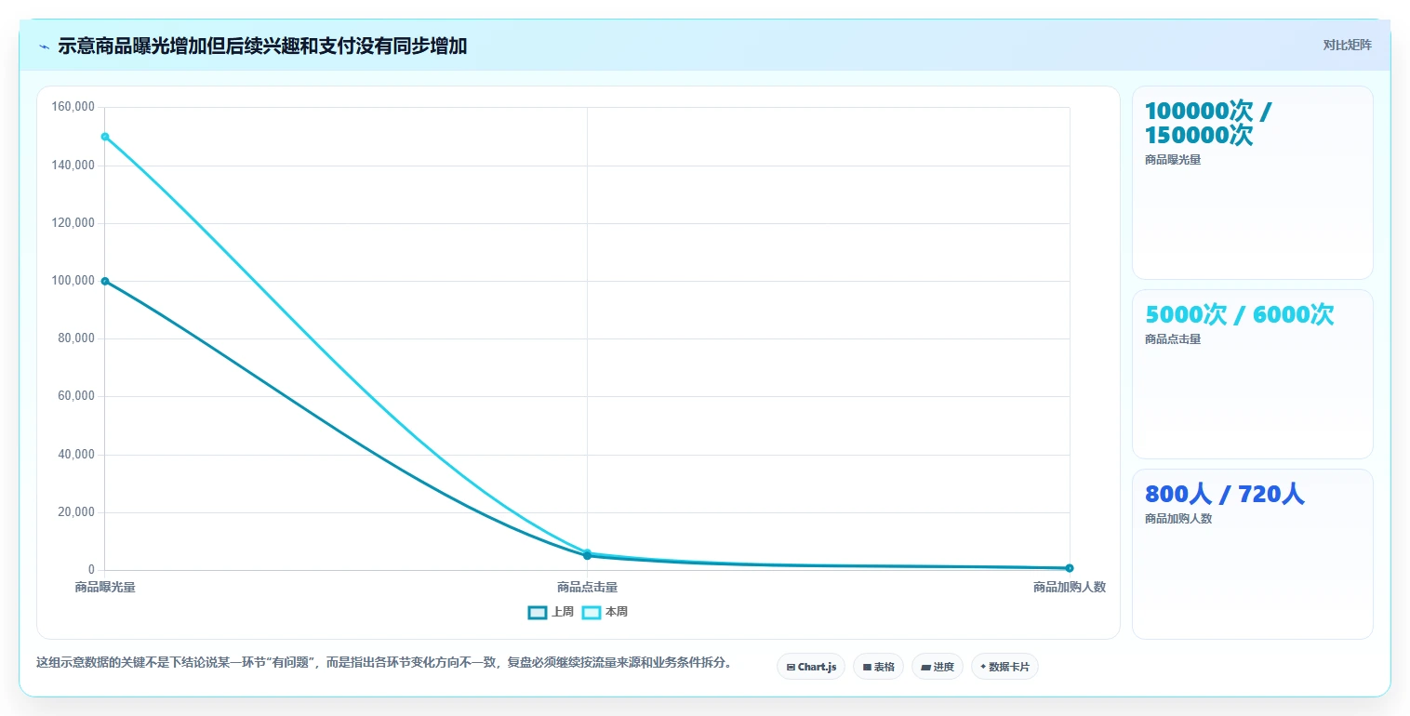Select the 进度 pill button
1410x716 pixels.
938,667
